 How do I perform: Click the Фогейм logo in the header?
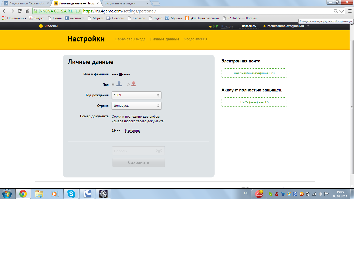[x=48, y=26]
